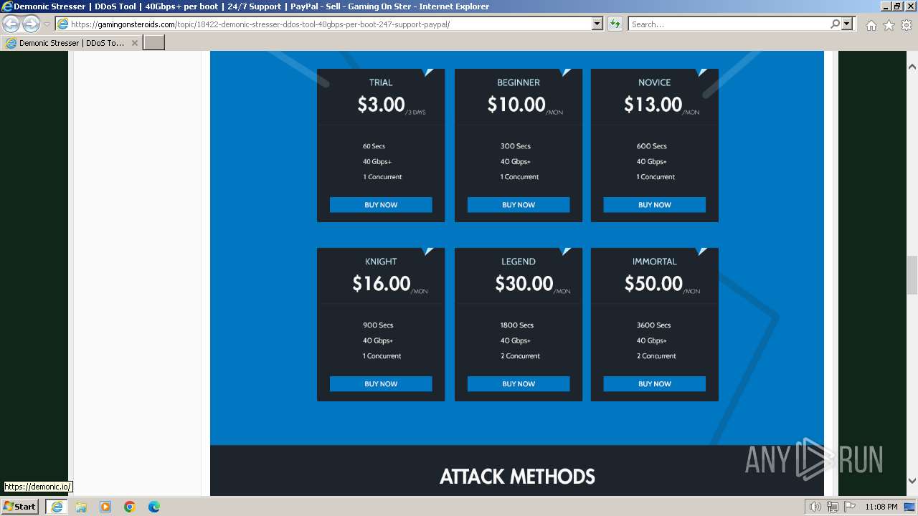Viewport: 918px width, 516px height.
Task: Launch Chrome from the taskbar
Action: point(130,507)
